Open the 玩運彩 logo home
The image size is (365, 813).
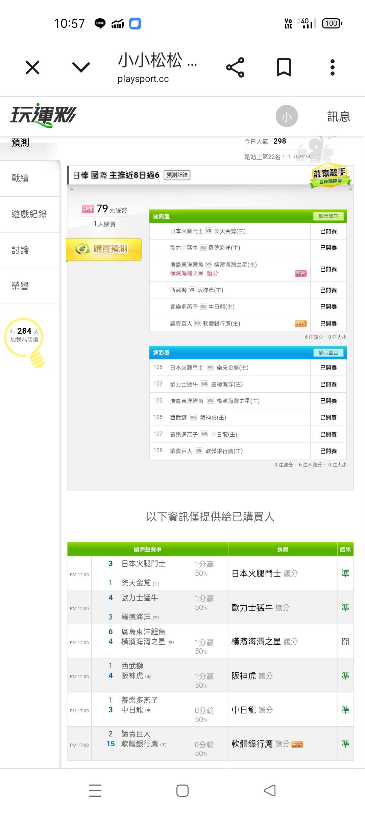(x=43, y=116)
